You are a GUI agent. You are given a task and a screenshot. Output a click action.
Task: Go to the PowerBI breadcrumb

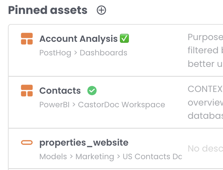55,105
